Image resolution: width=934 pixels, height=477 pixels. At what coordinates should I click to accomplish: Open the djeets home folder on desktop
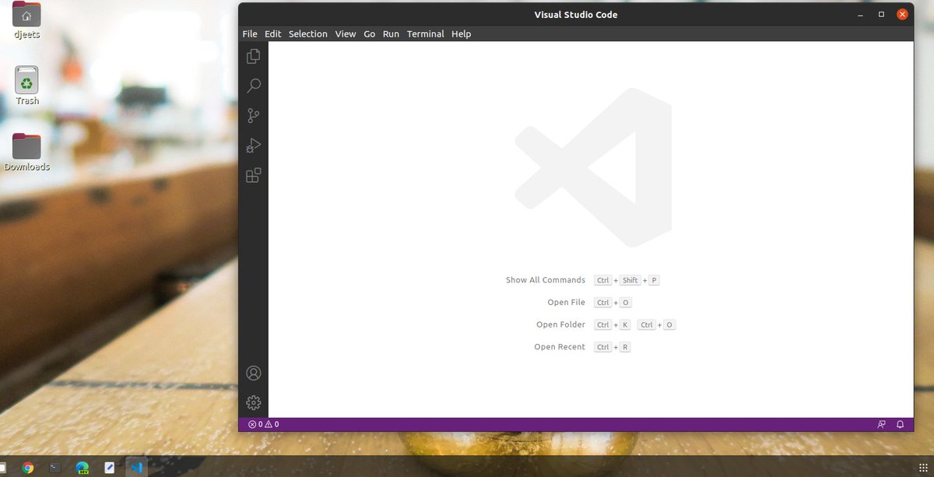pos(27,19)
